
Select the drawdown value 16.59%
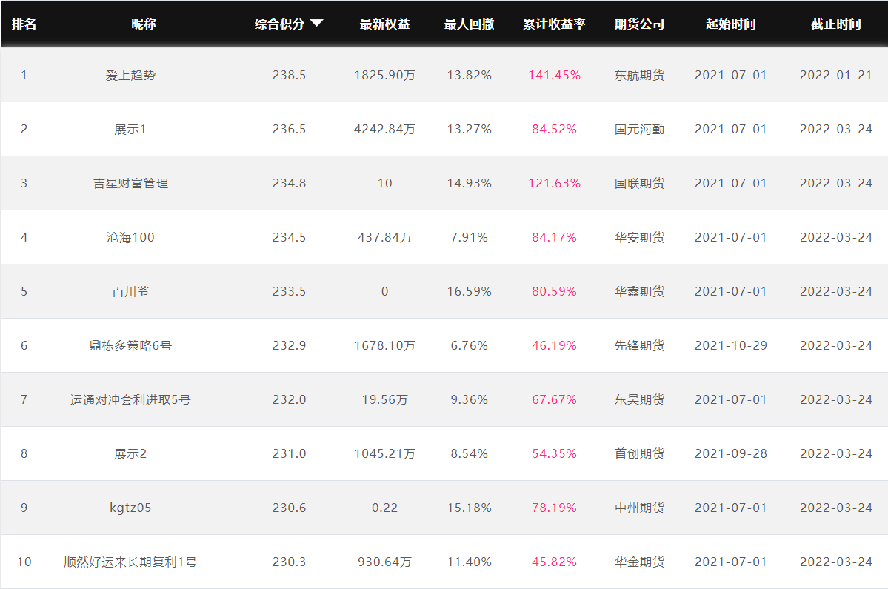point(469,292)
